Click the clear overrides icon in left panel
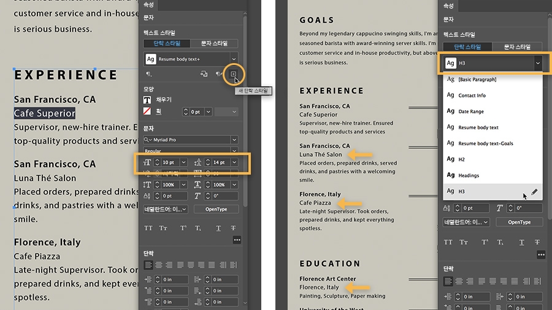 coord(218,74)
